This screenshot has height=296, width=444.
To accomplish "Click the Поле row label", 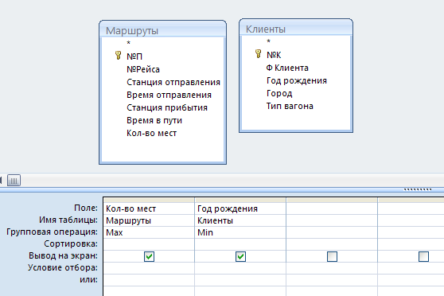I will point(86,208).
